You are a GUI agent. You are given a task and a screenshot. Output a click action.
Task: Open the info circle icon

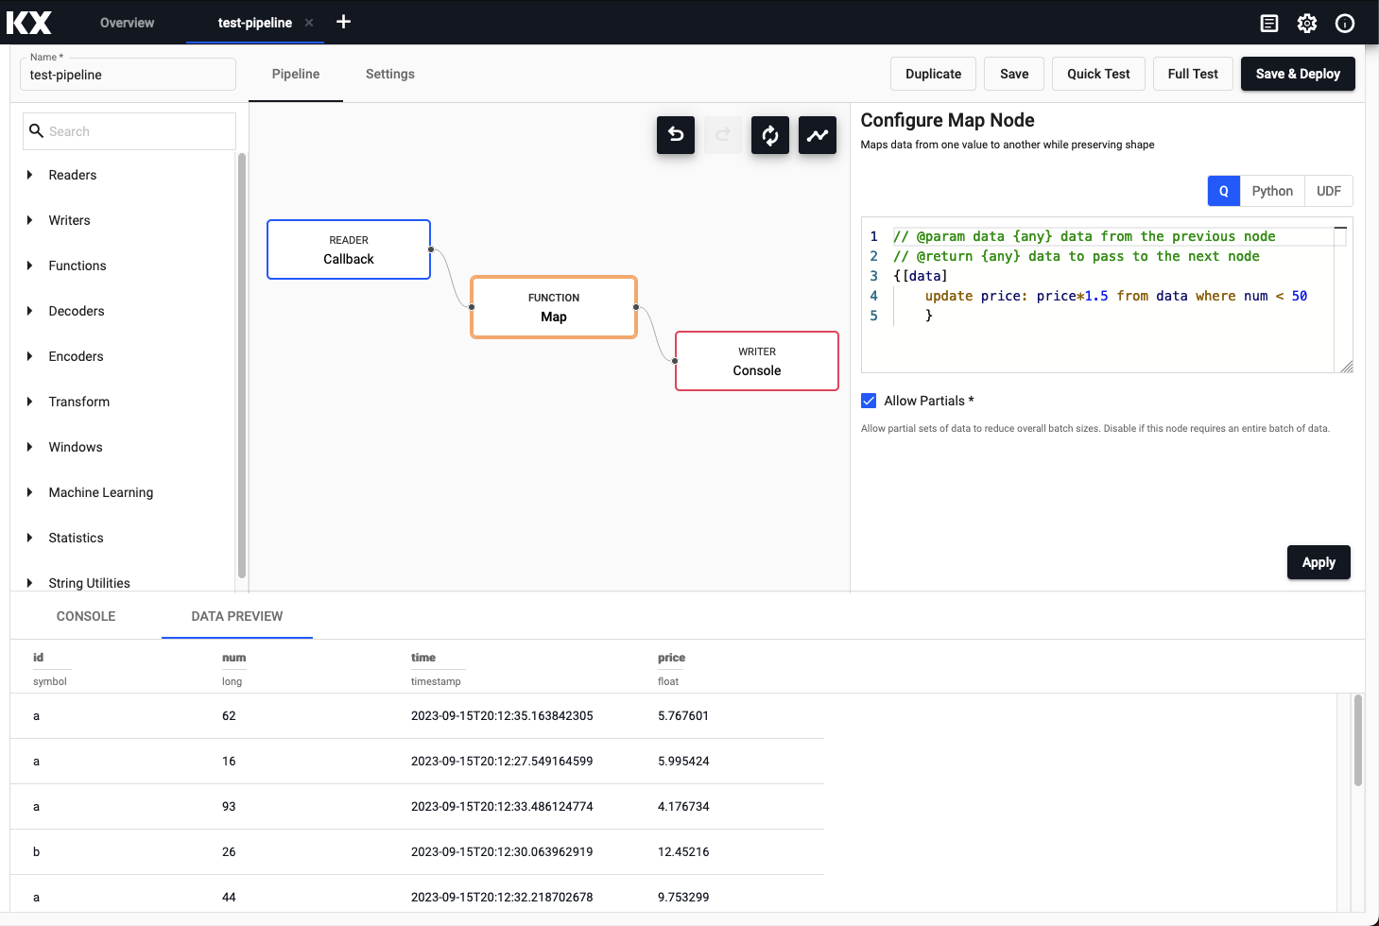[x=1345, y=24]
